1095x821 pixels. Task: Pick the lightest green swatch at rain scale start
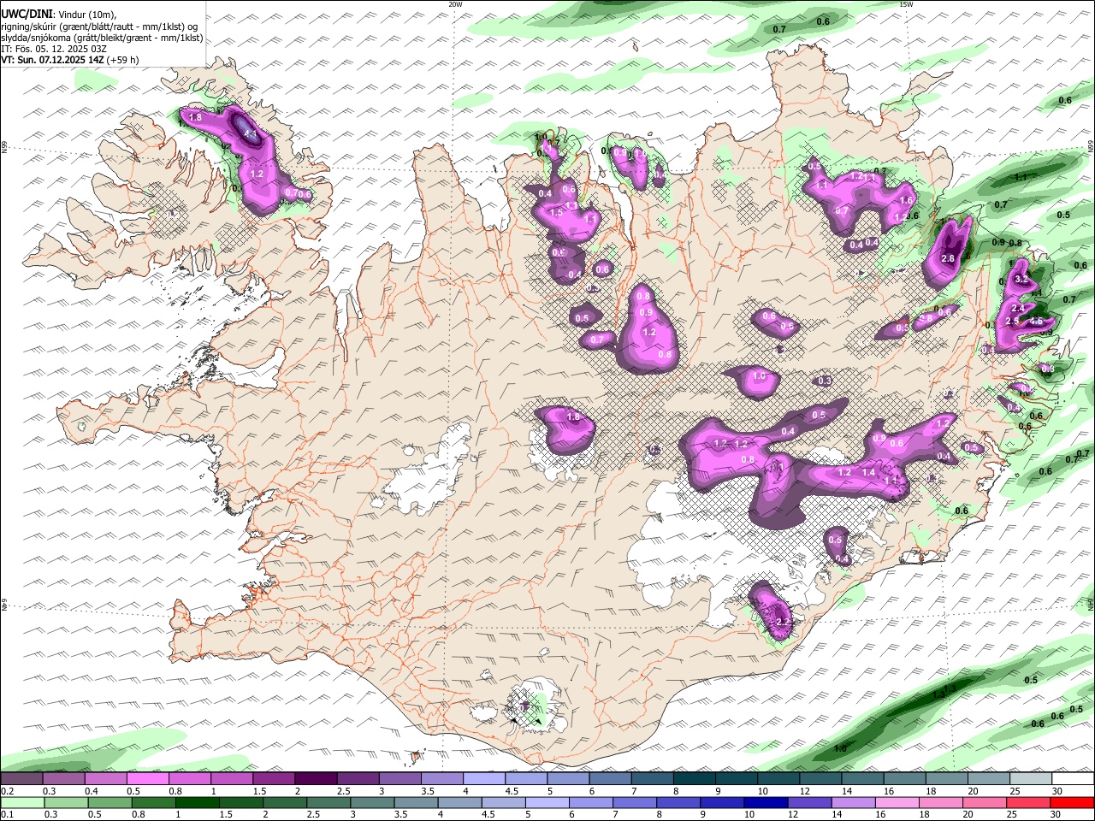point(21,802)
